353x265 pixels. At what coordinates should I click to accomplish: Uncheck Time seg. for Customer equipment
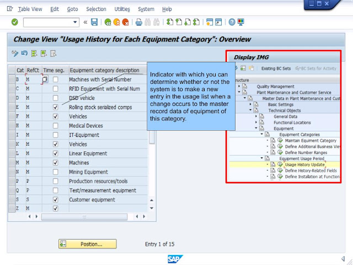click(55, 199)
